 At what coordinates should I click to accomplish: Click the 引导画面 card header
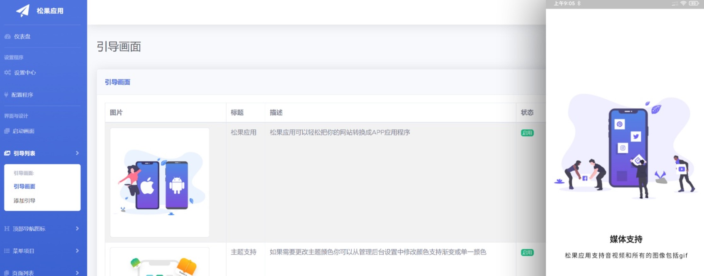tap(118, 82)
